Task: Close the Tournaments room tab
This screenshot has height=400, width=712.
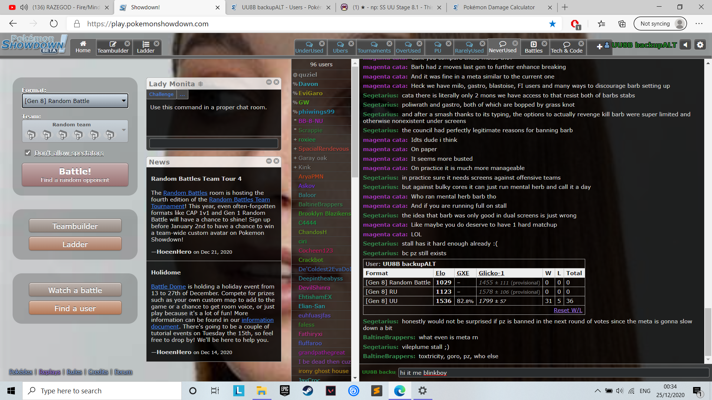Action: (389, 44)
